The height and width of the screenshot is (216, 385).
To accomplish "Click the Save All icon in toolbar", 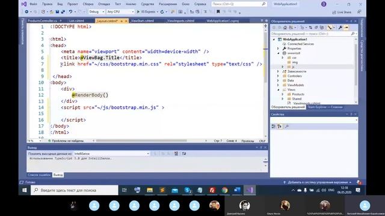I will [63, 12].
